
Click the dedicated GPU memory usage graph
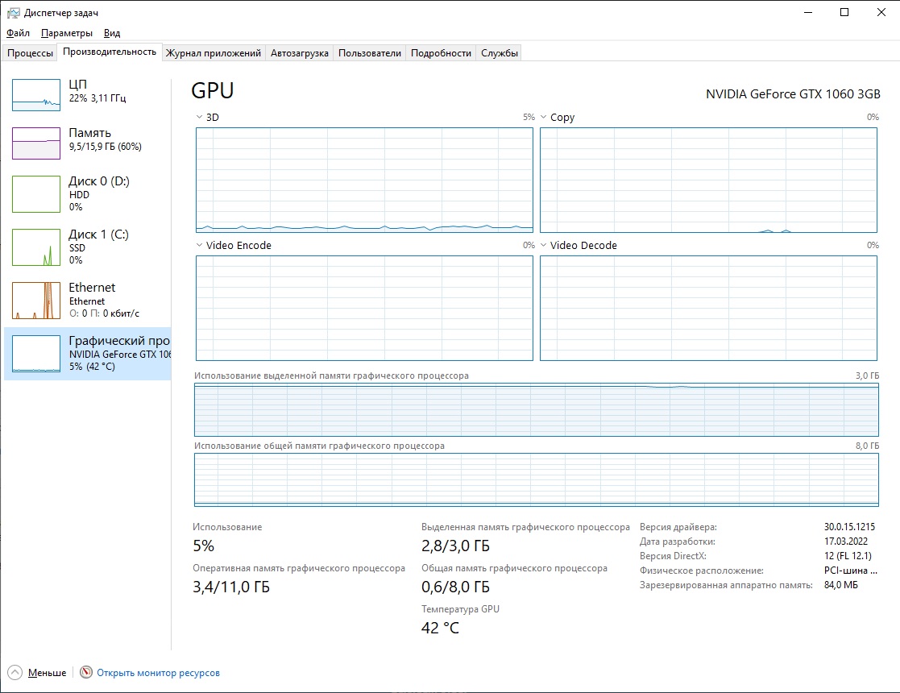click(x=536, y=410)
